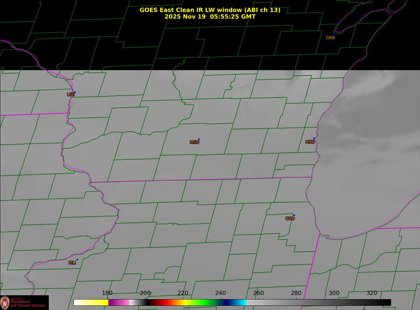Select the ORD station label
Viewport: 420px width, 310px height.
tap(290, 219)
